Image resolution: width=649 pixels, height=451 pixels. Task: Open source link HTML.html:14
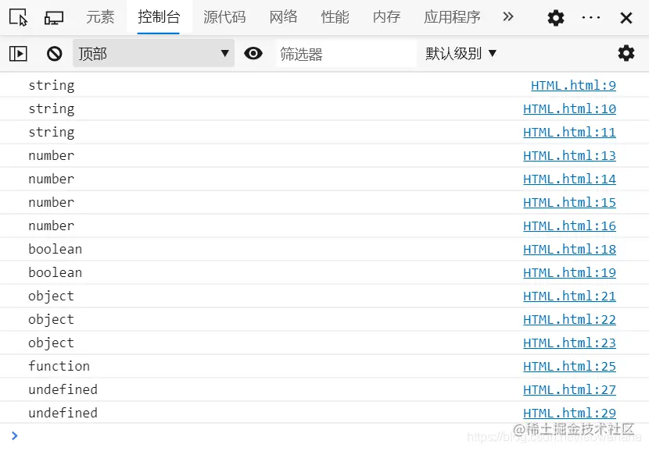pyautogui.click(x=569, y=179)
